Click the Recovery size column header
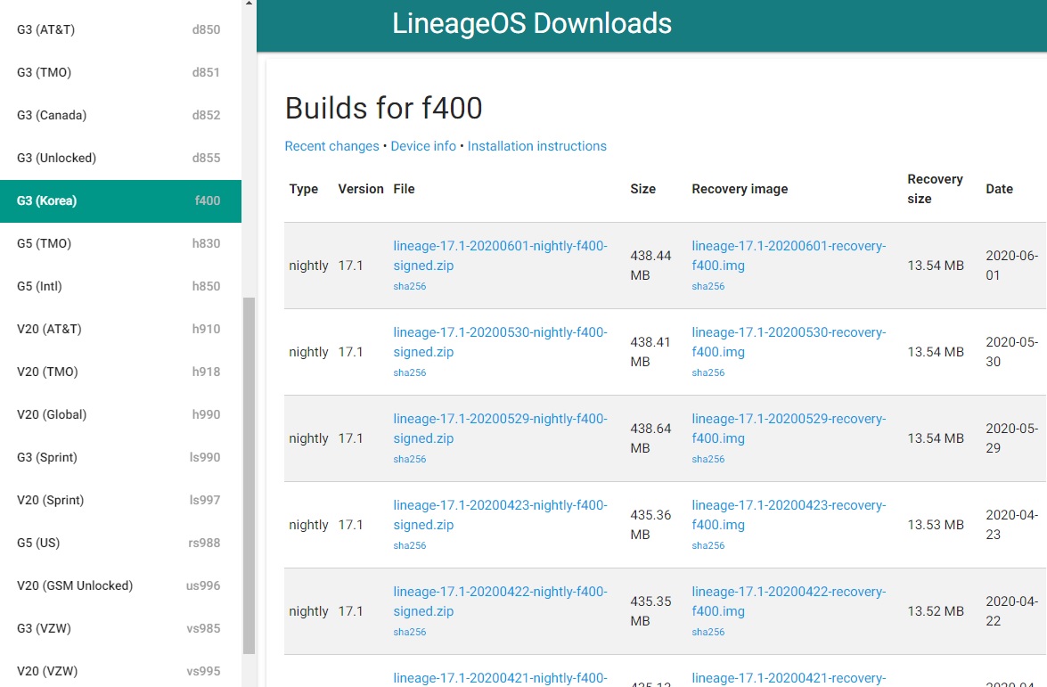The width and height of the screenshot is (1047, 687). pyautogui.click(x=935, y=189)
